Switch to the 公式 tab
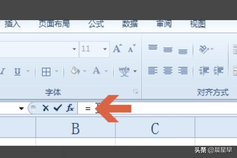Screen dimensions: 237x158 pos(96,24)
